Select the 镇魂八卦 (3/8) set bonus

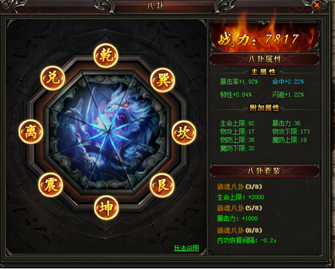coord(239,187)
